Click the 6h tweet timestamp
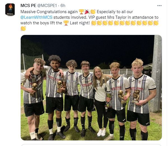Viewport: 168px width, 146px height. [x=63, y=6]
